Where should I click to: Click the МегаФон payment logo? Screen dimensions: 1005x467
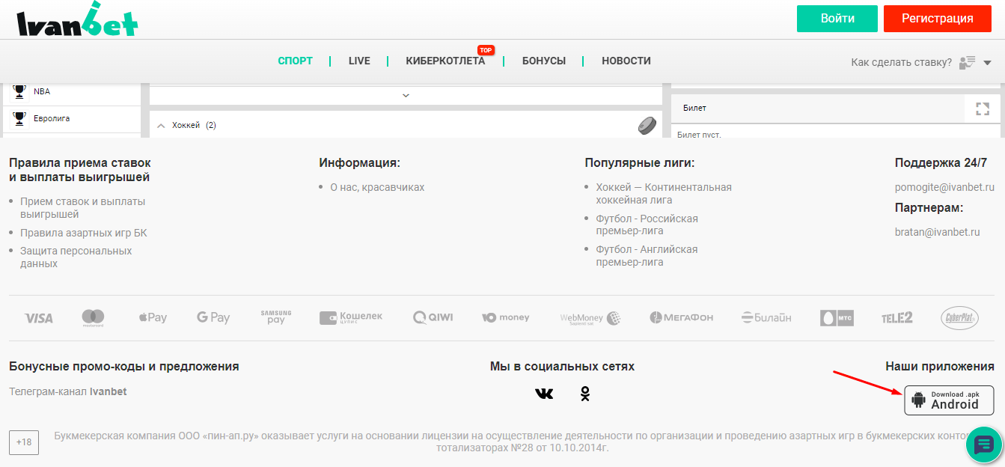682,318
